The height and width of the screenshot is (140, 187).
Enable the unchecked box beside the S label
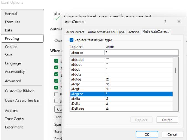pyautogui.click(x=56, y=101)
